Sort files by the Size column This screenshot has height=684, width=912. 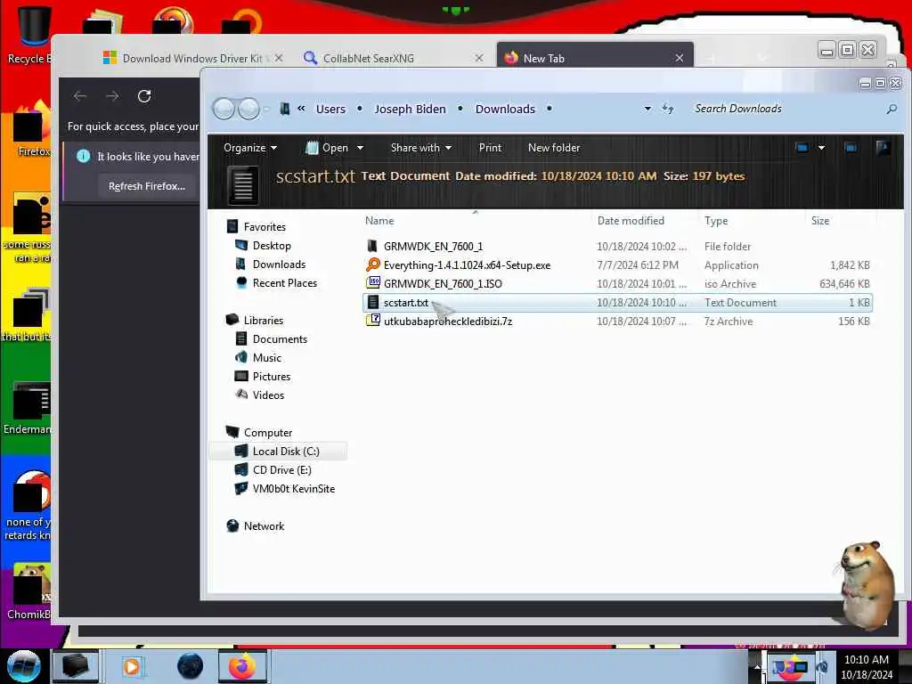(x=820, y=221)
